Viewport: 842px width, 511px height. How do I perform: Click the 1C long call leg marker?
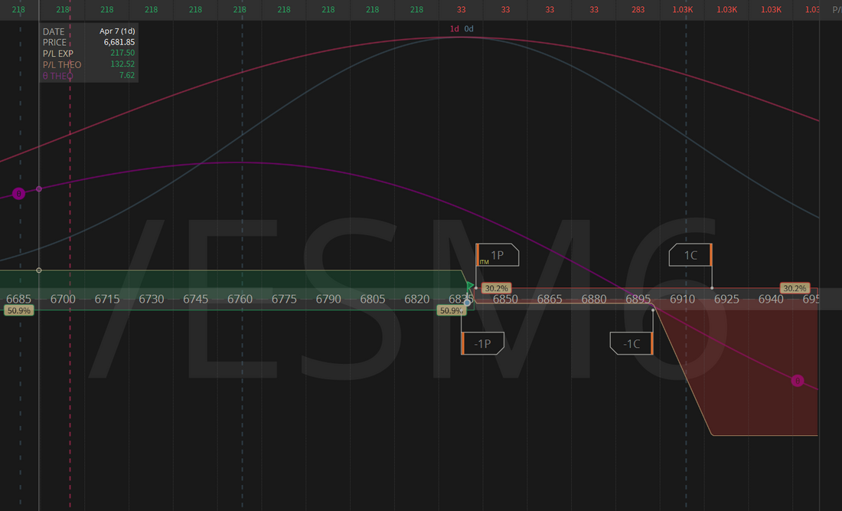tap(690, 255)
